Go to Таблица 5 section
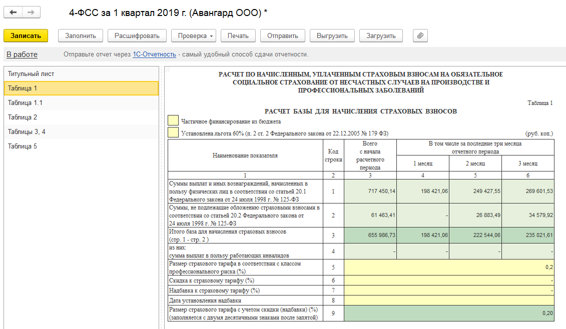566x329 pixels. (23, 146)
